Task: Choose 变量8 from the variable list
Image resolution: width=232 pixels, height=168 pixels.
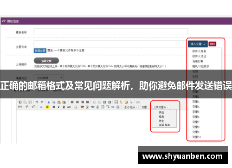Action: [x=196, y=127]
